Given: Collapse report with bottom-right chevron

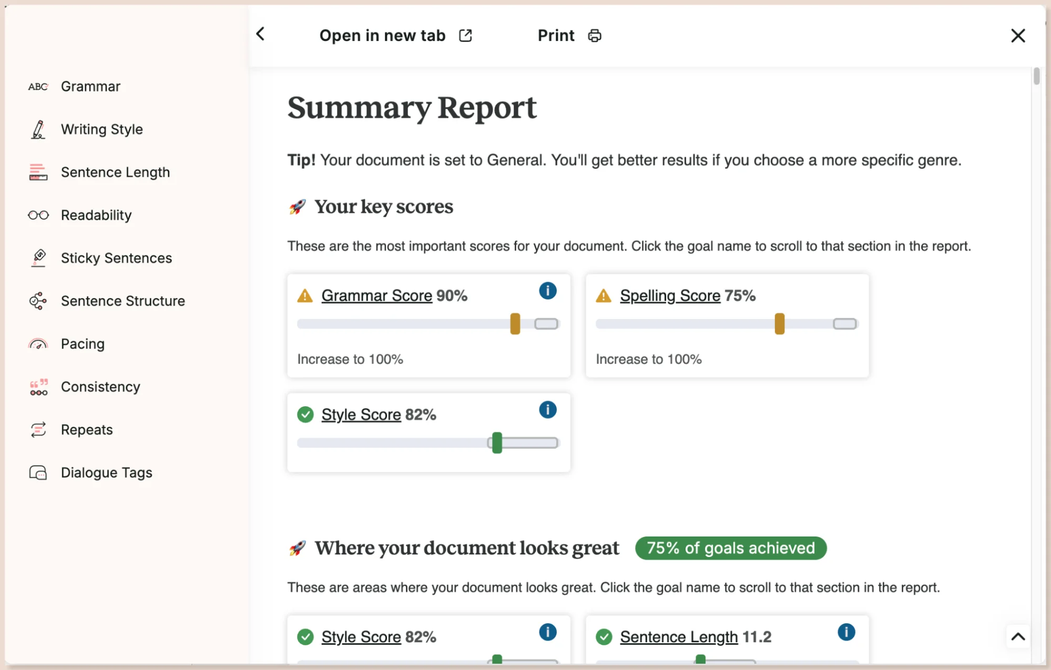Looking at the screenshot, I should click(x=1018, y=637).
